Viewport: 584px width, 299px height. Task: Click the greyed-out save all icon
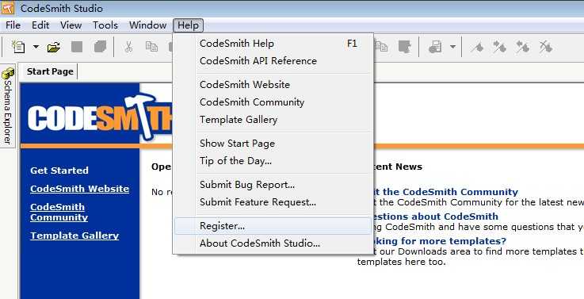100,47
